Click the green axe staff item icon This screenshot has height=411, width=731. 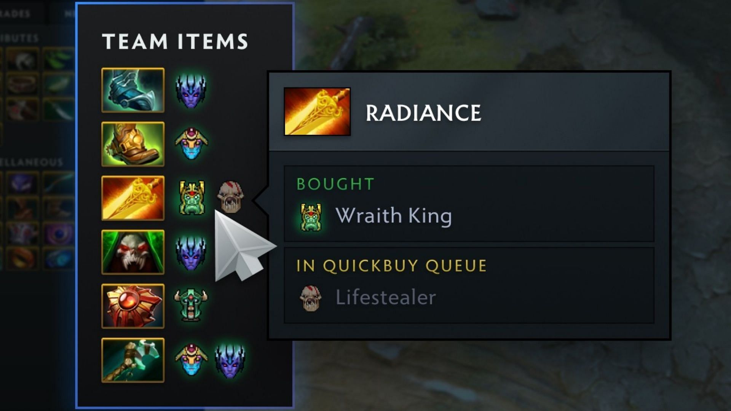tap(133, 360)
